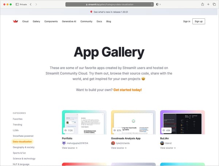Image resolution: width=219 pixels, height=166 pixels.
Task: View source for the BuLiAn app
Action: tap(168, 148)
